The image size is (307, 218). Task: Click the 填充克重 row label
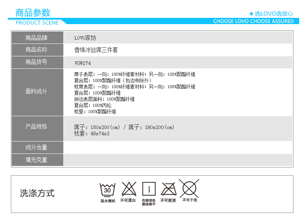pos(37,160)
